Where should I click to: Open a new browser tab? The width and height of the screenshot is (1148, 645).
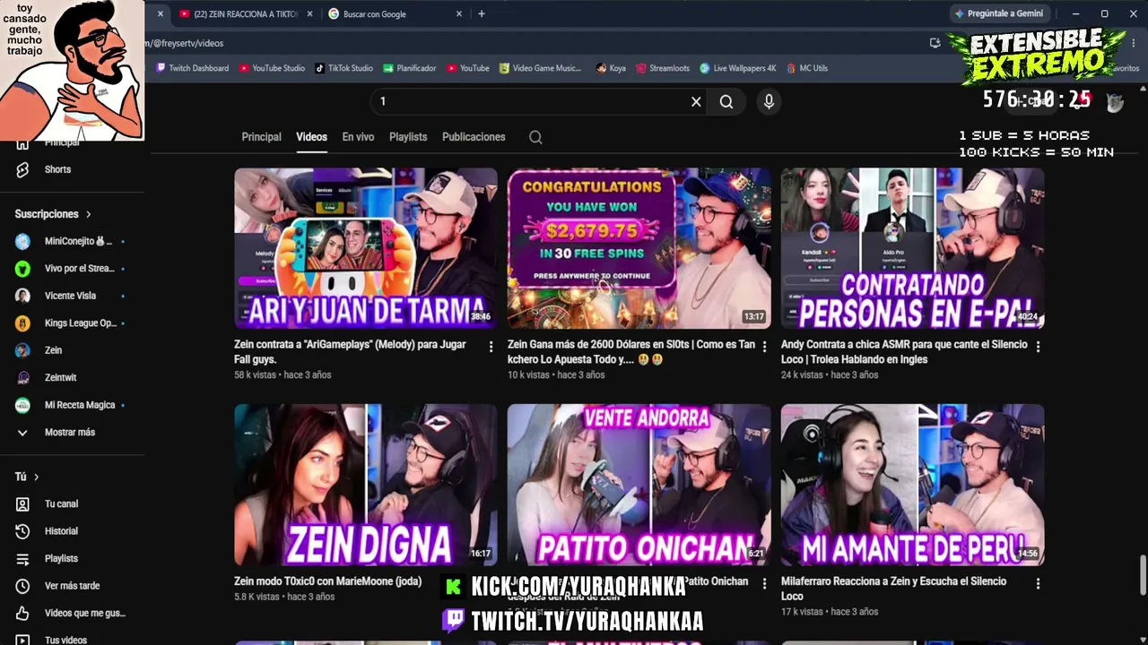pyautogui.click(x=482, y=13)
